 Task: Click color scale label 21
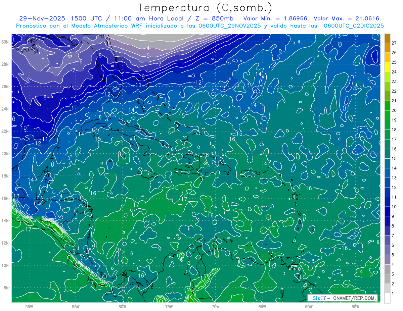(394, 101)
